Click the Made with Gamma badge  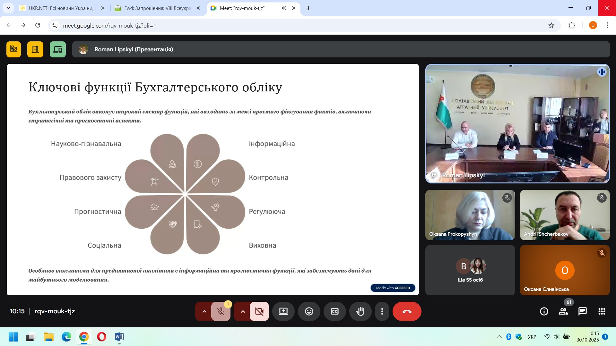(393, 288)
